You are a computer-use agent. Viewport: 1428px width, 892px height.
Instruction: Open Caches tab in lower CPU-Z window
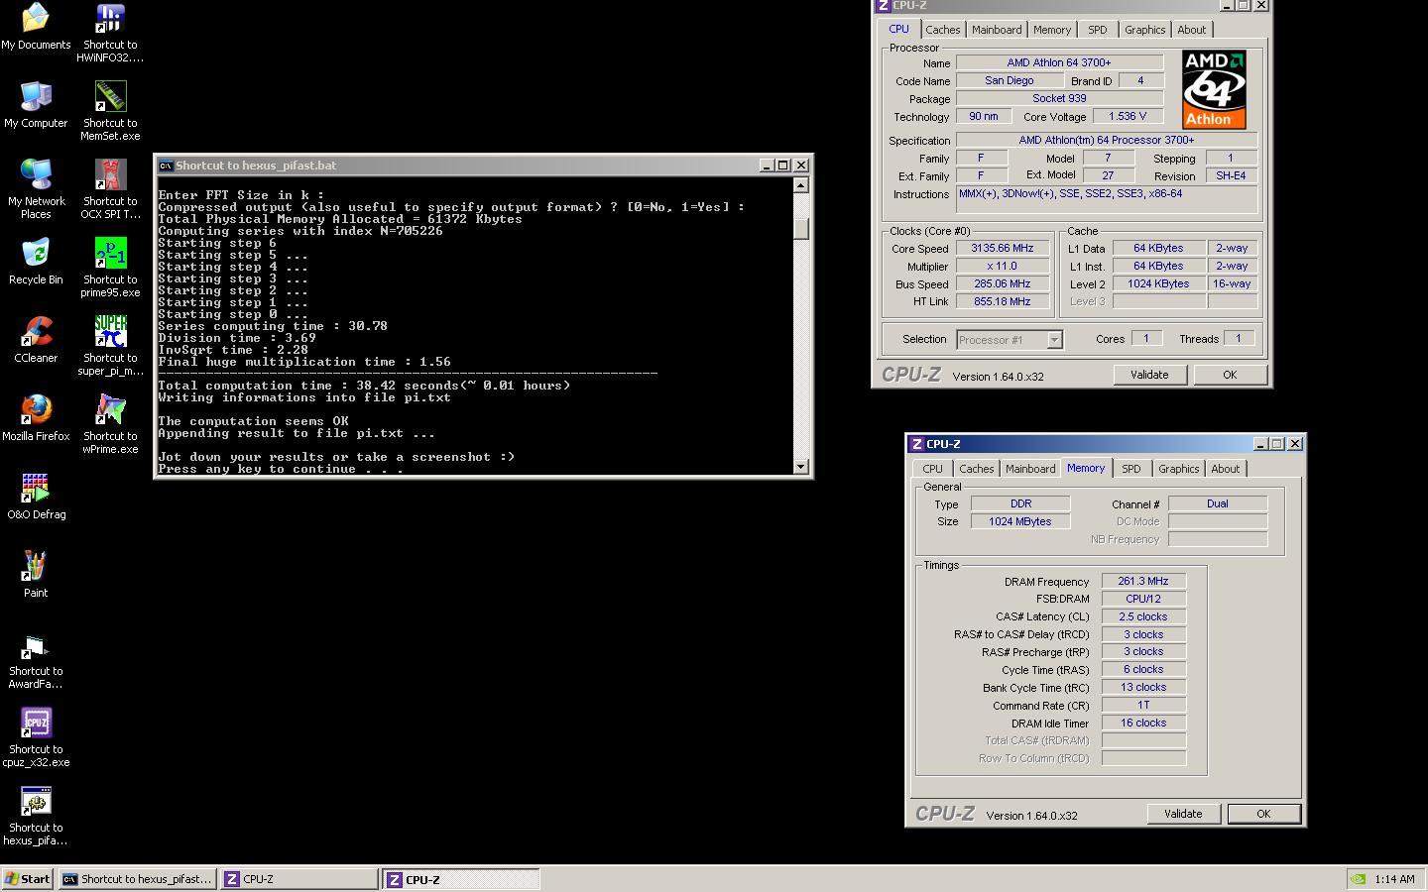tap(976, 469)
